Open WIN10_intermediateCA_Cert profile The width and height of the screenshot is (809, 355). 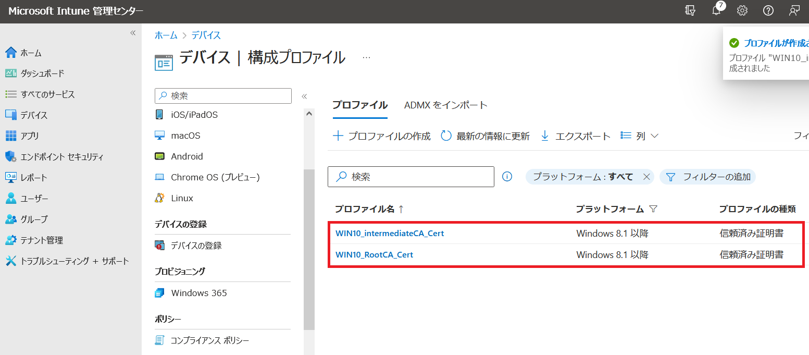[390, 234]
